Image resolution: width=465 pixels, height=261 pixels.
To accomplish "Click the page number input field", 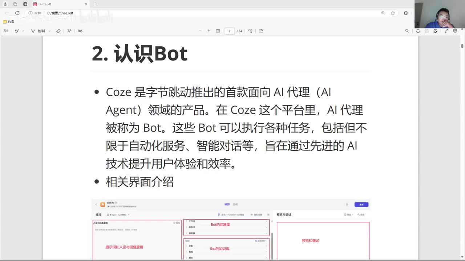I will pos(229,31).
